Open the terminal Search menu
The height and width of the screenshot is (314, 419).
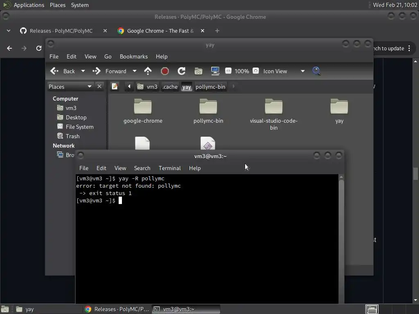point(142,168)
